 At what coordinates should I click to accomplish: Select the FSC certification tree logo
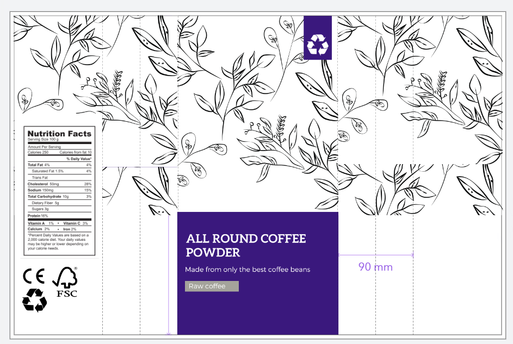coord(66,278)
